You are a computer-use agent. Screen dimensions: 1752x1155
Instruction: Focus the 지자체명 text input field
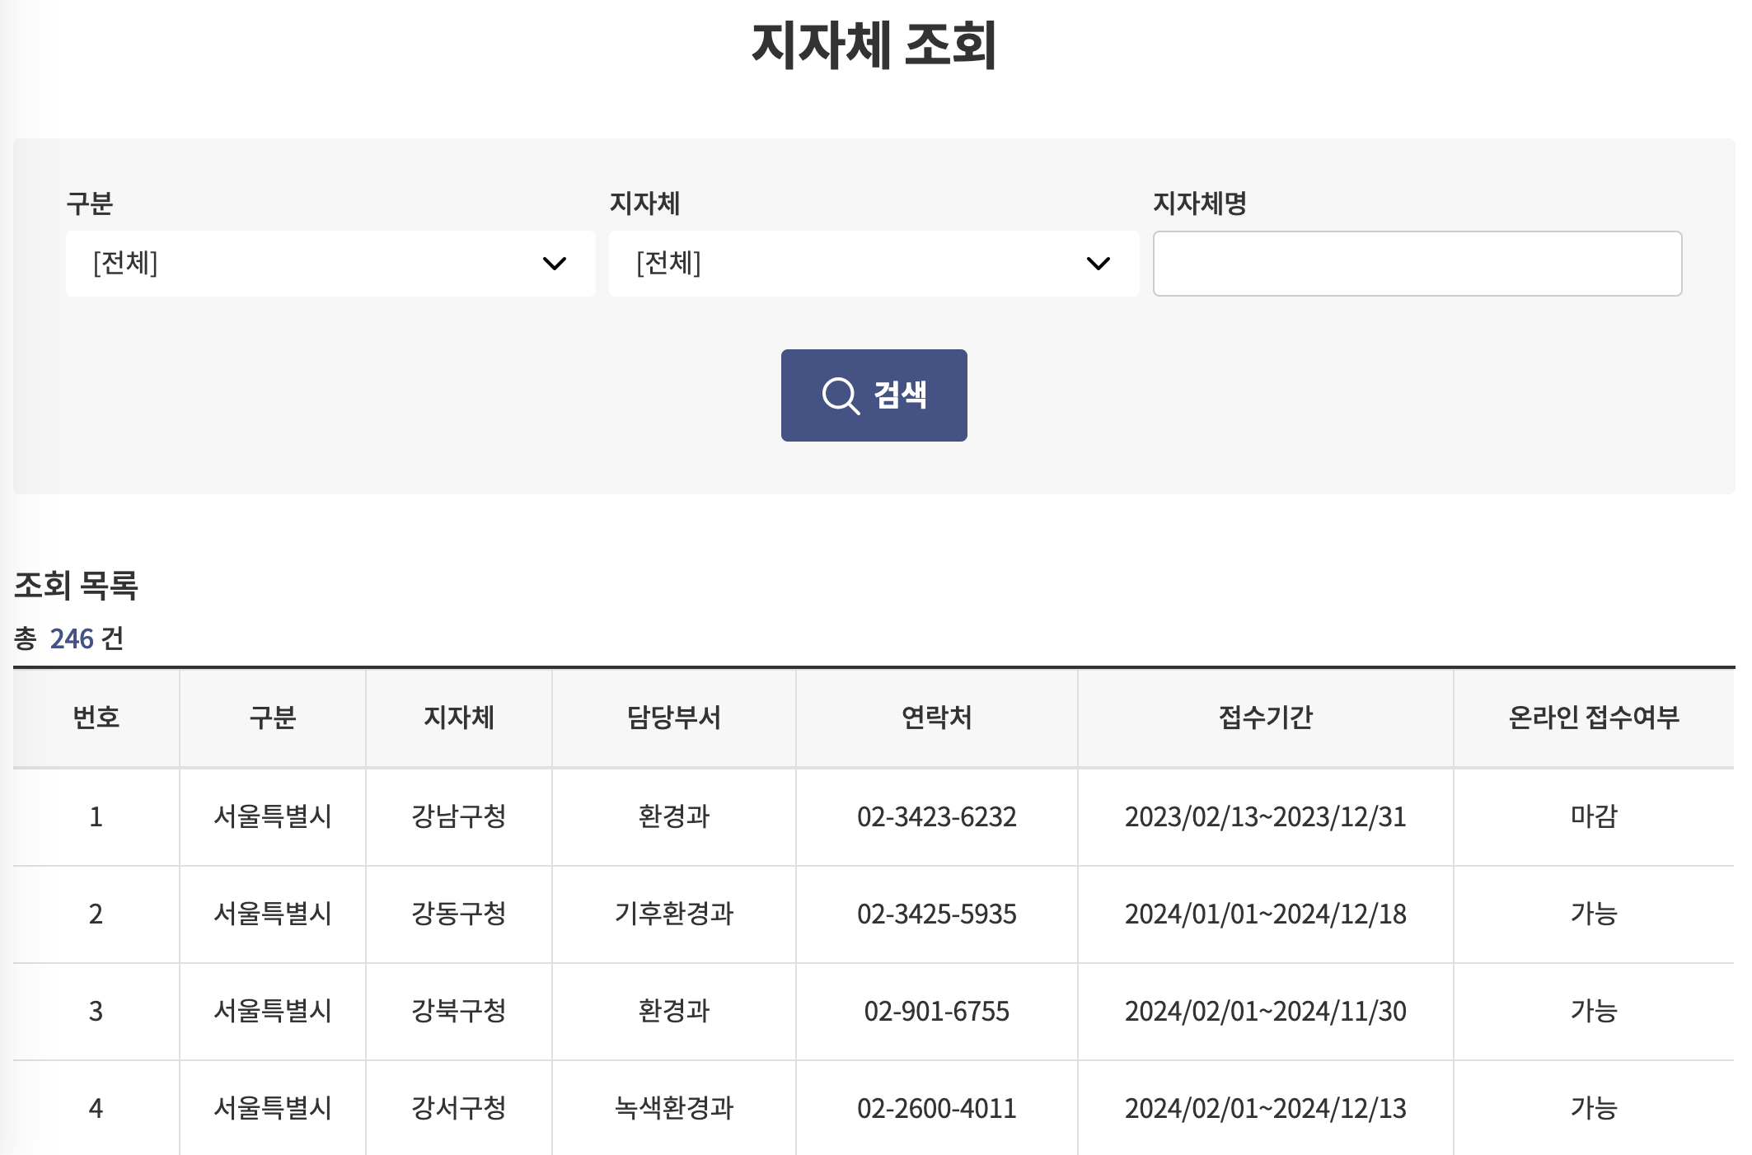pyautogui.click(x=1417, y=264)
